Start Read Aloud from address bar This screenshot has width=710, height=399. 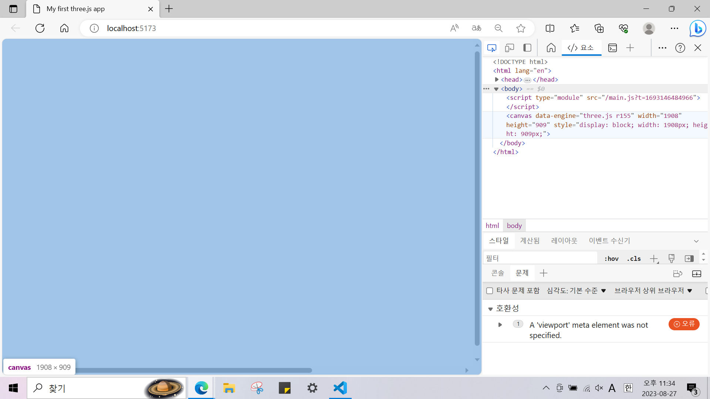pos(454,28)
